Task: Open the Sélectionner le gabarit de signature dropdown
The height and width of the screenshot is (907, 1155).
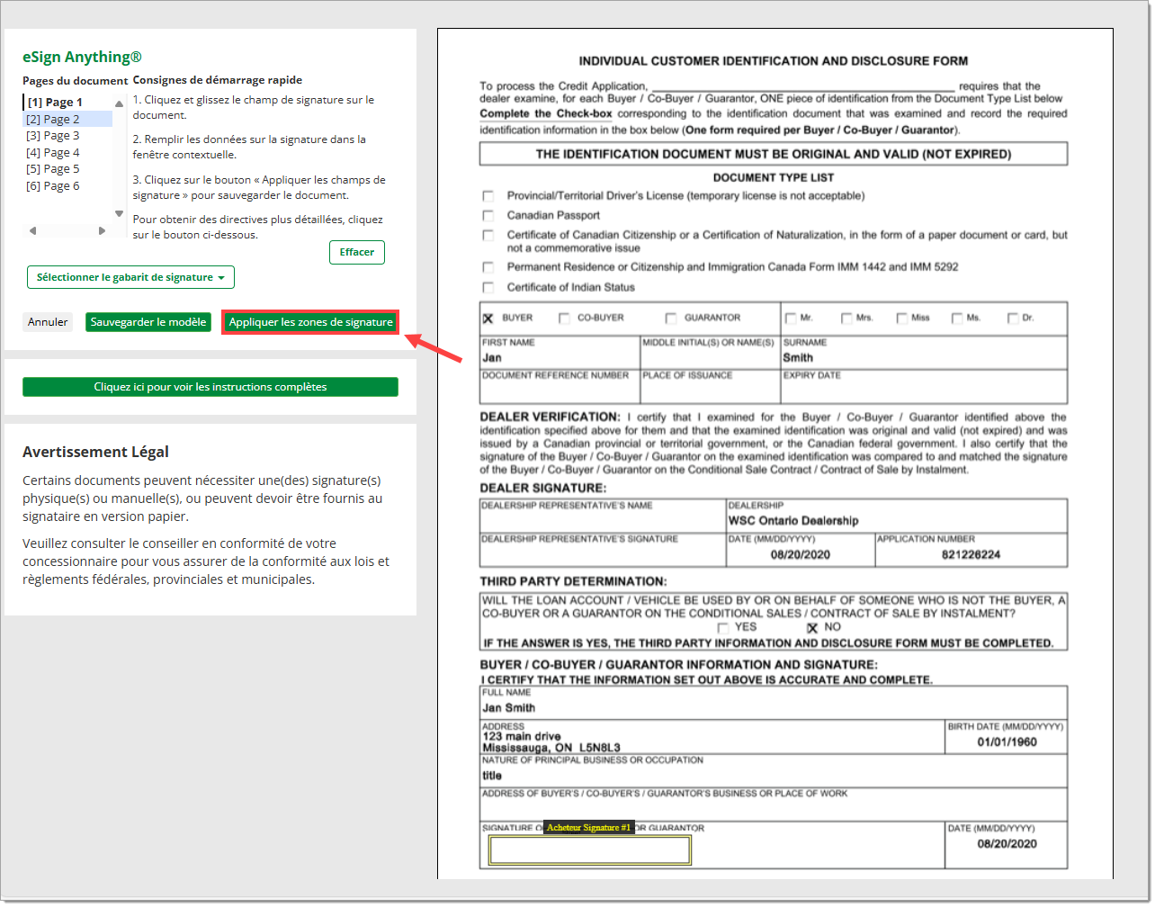Action: click(130, 277)
